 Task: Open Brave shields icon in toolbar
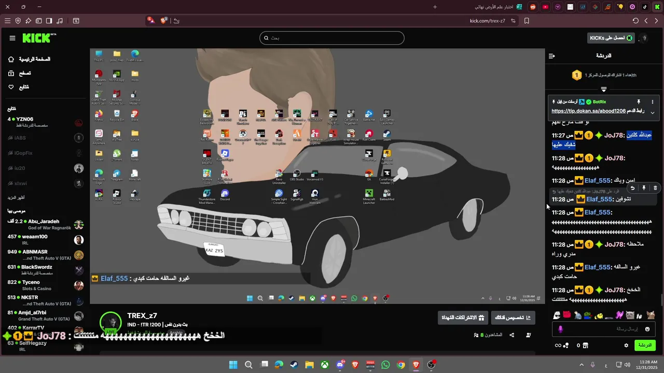[164, 21]
